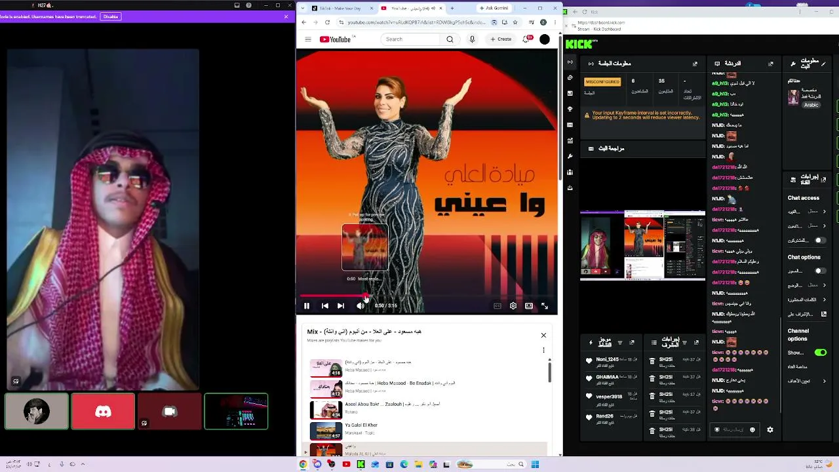This screenshot has width=839, height=472.
Task: Edit Kick stream info with pencil icon
Action: [x=824, y=64]
